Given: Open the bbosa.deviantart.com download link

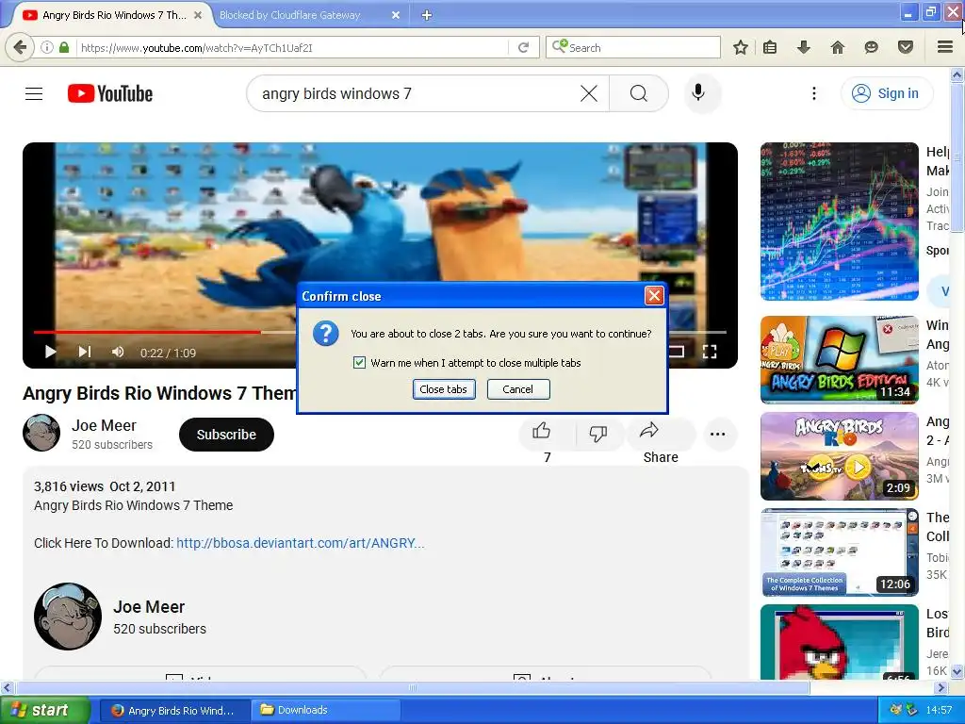Looking at the screenshot, I should point(301,543).
